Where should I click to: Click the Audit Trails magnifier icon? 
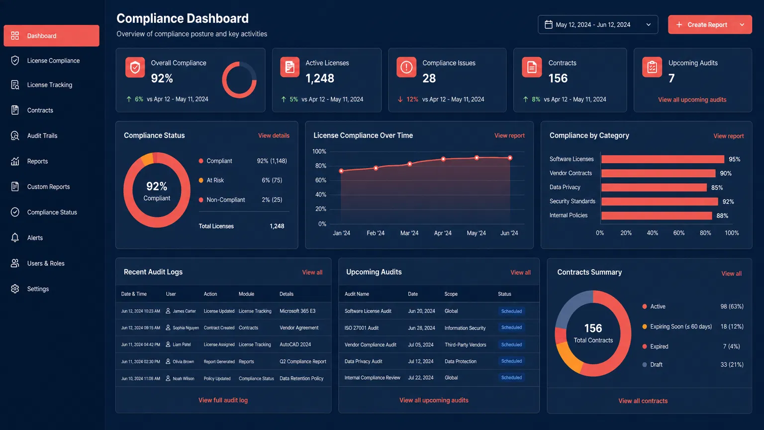15,136
